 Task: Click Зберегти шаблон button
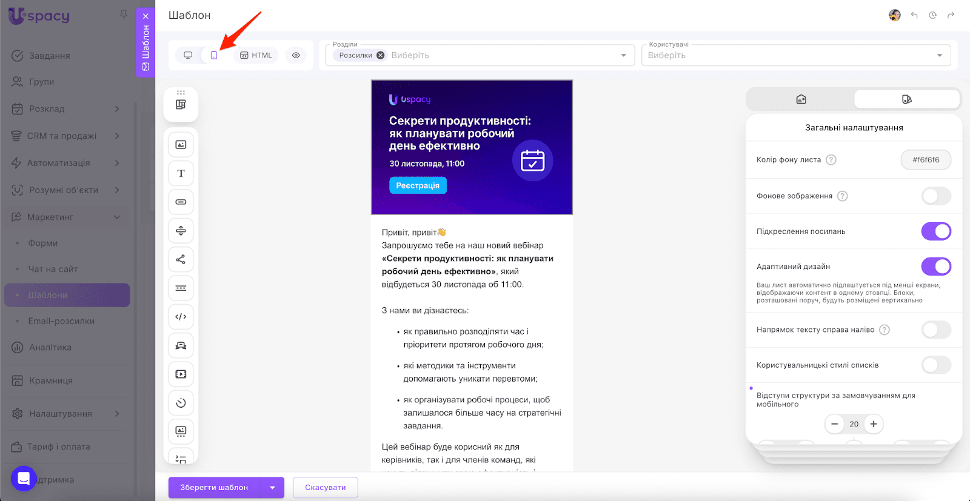[215, 488]
